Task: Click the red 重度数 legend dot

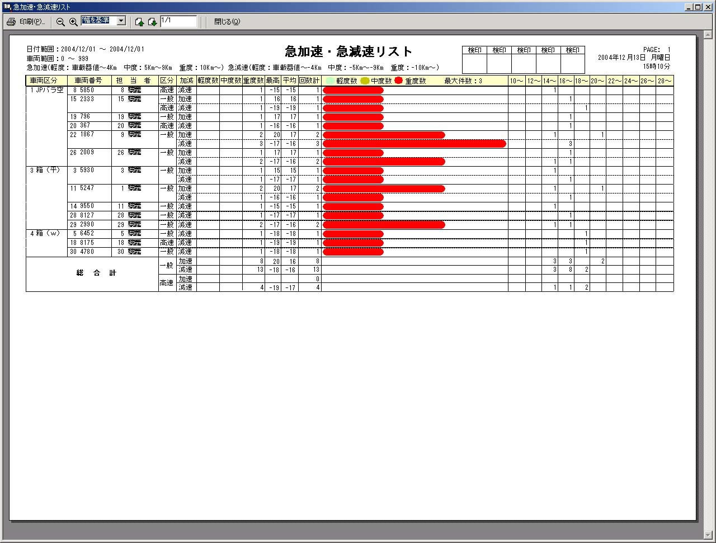Action: pos(398,81)
